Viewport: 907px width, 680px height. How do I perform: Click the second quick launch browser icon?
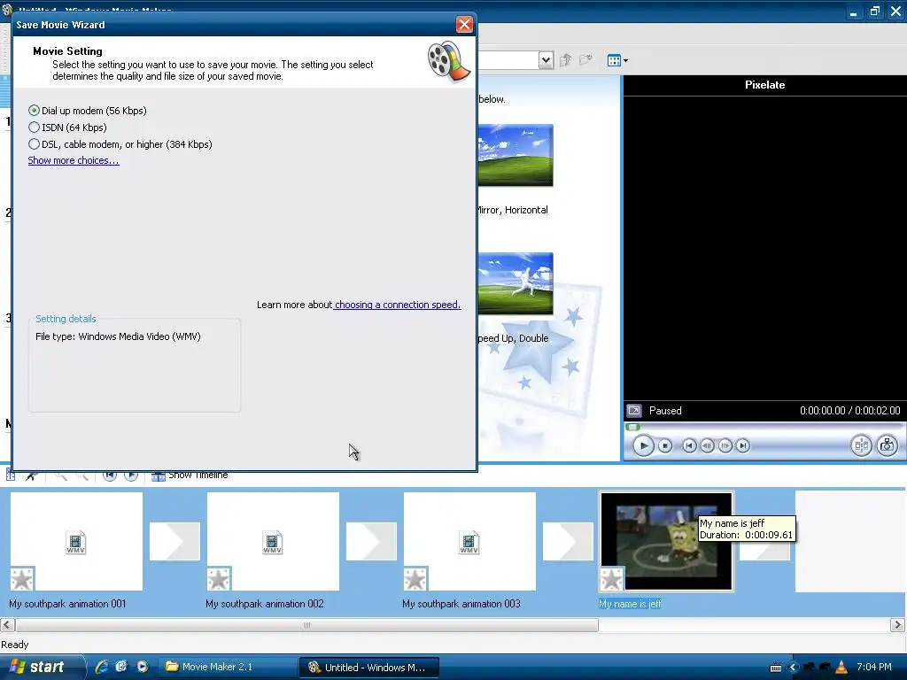[x=121, y=667]
